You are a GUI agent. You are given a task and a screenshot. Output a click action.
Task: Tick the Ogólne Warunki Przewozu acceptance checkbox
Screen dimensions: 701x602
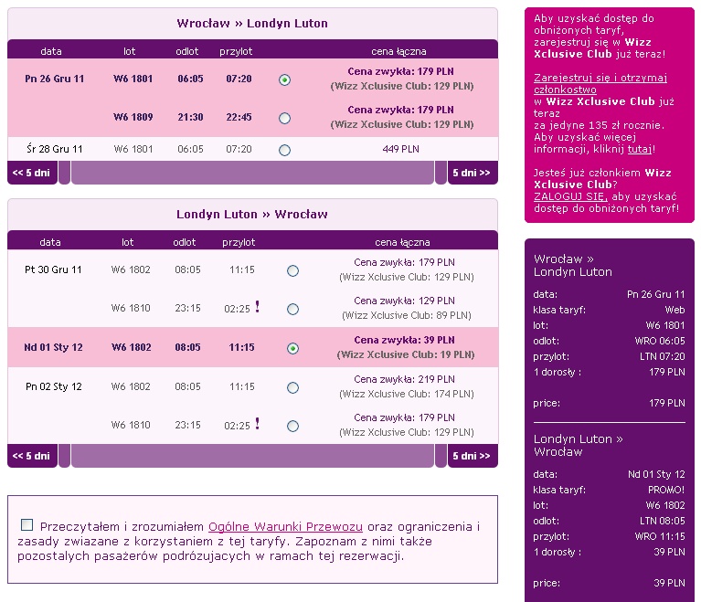27,524
